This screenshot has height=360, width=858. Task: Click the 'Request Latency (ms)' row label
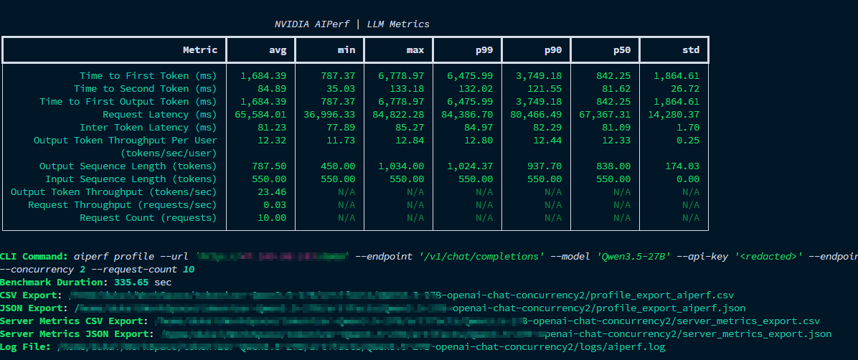[x=160, y=114]
